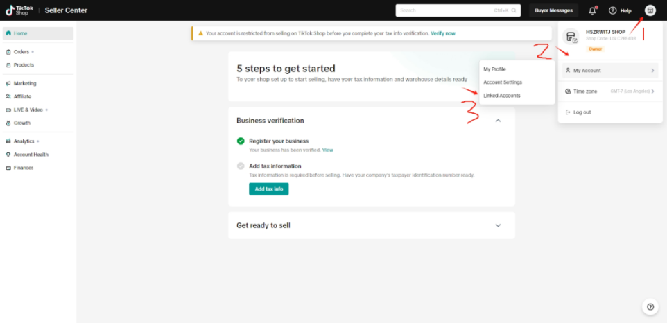The width and height of the screenshot is (667, 323).
Task: Click the Help label in the header
Action: tap(625, 11)
